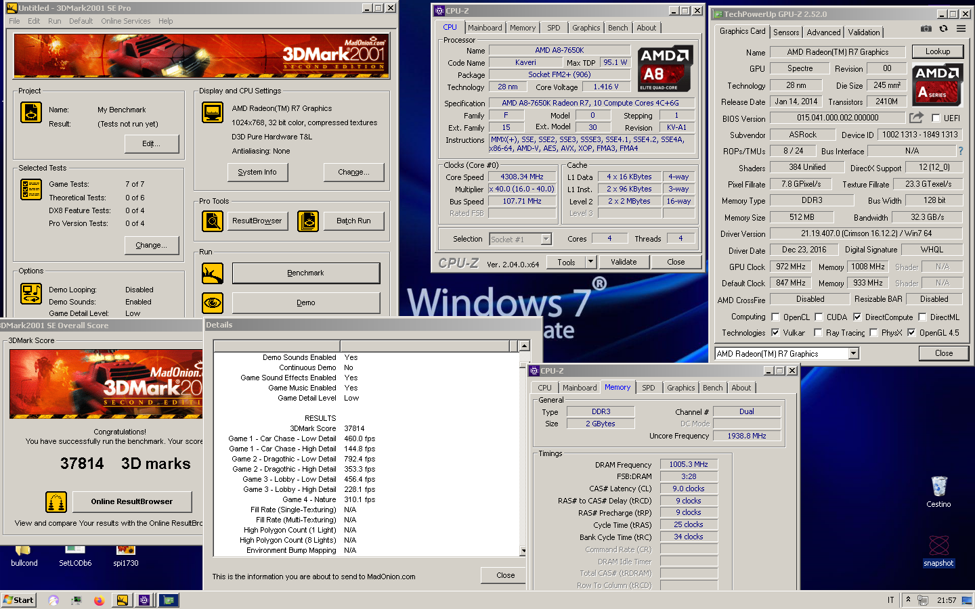Open the File menu in 3DMark2001
Image resolution: width=975 pixels, height=609 pixels.
click(x=14, y=21)
